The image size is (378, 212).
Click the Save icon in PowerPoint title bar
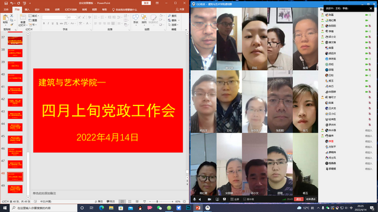(6, 3)
